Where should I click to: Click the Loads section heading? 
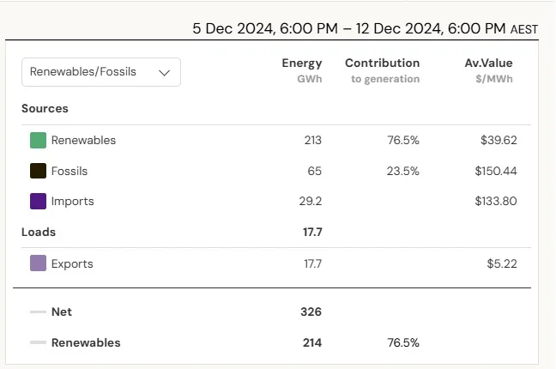pyautogui.click(x=39, y=232)
